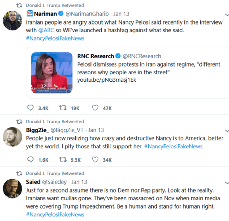Reply to Nariman's tweet via comment icon

pyautogui.click(x=30, y=108)
